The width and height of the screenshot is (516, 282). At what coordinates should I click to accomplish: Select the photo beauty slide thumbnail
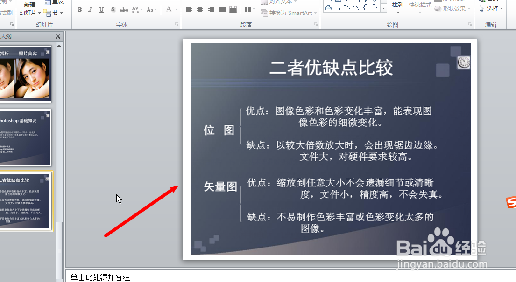coord(25,74)
